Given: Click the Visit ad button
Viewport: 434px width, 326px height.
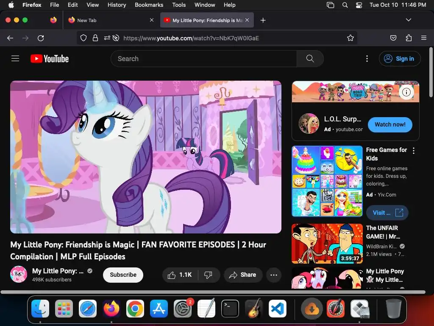Looking at the screenshot, I should tap(387, 213).
